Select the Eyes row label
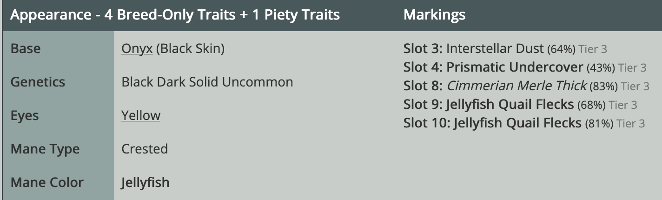The width and height of the screenshot is (662, 200). tap(24, 116)
